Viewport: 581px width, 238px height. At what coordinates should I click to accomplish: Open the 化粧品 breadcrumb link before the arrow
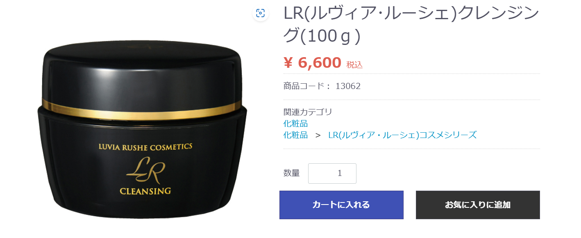(x=295, y=135)
